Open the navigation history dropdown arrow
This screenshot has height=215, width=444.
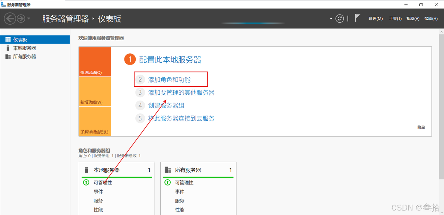pyautogui.click(x=28, y=18)
